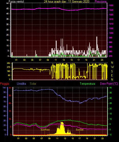119x142 pixels.
Task: Click the 1000 pressure axis value
Action: pos(111,33)
